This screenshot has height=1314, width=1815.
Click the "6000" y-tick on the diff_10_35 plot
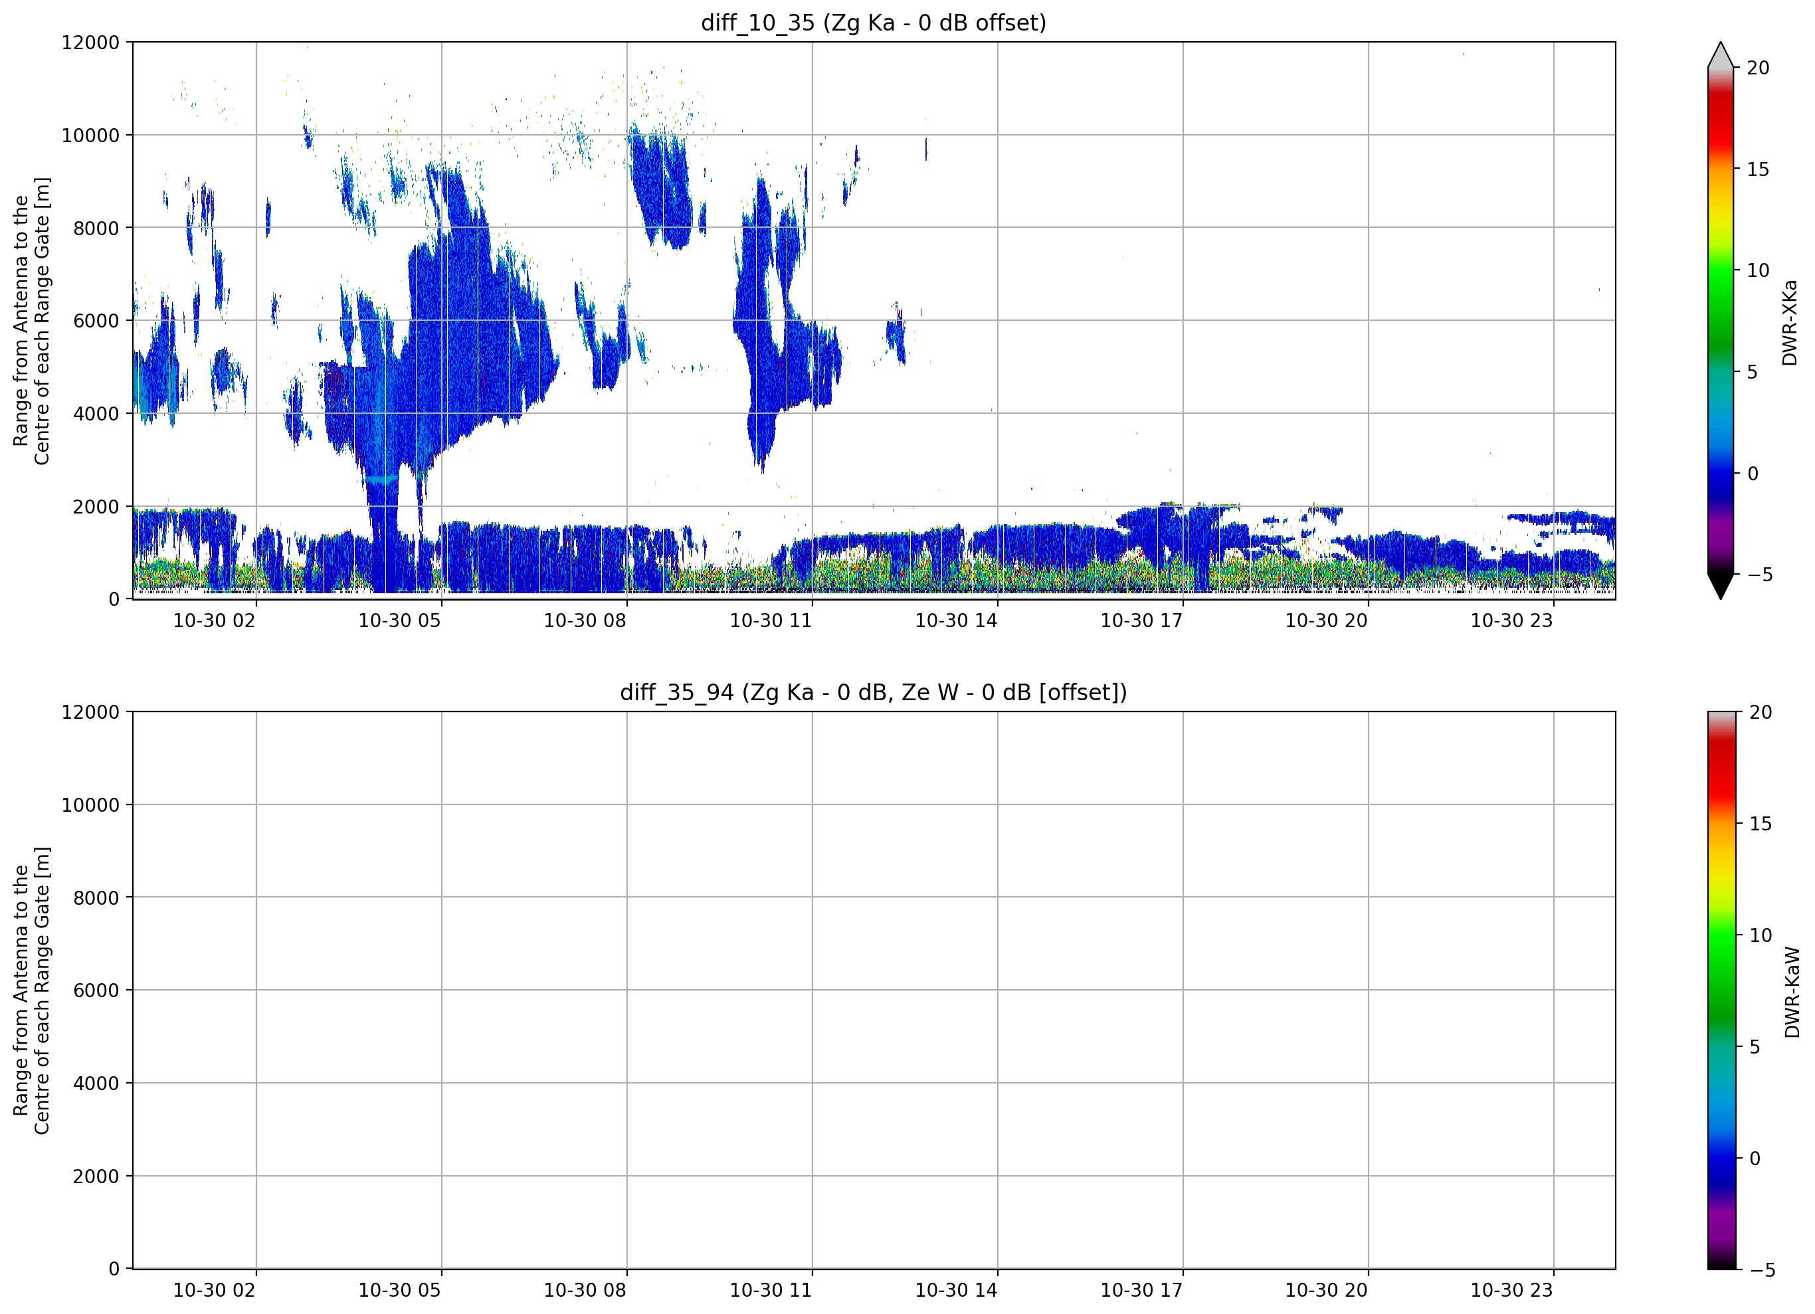point(96,321)
